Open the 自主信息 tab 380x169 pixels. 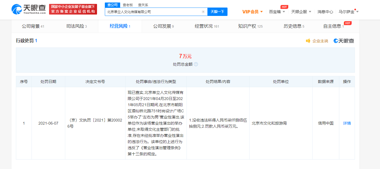coord(333,26)
